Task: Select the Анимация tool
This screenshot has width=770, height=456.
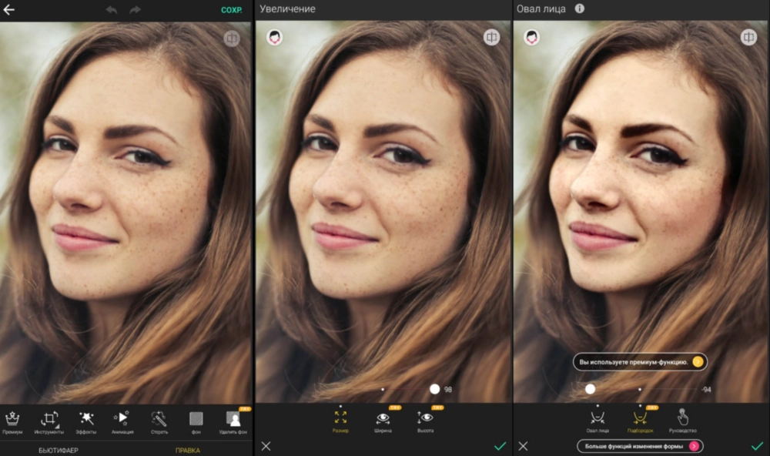Action: point(122,422)
